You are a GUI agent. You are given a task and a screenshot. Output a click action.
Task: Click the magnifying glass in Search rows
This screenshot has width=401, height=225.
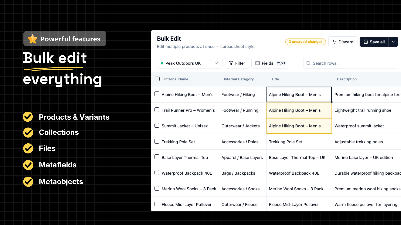tap(309, 63)
